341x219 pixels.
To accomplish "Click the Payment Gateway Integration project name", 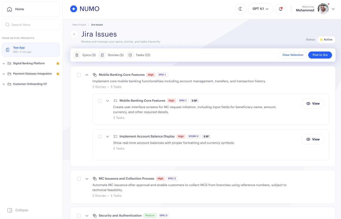I will 33,74.
